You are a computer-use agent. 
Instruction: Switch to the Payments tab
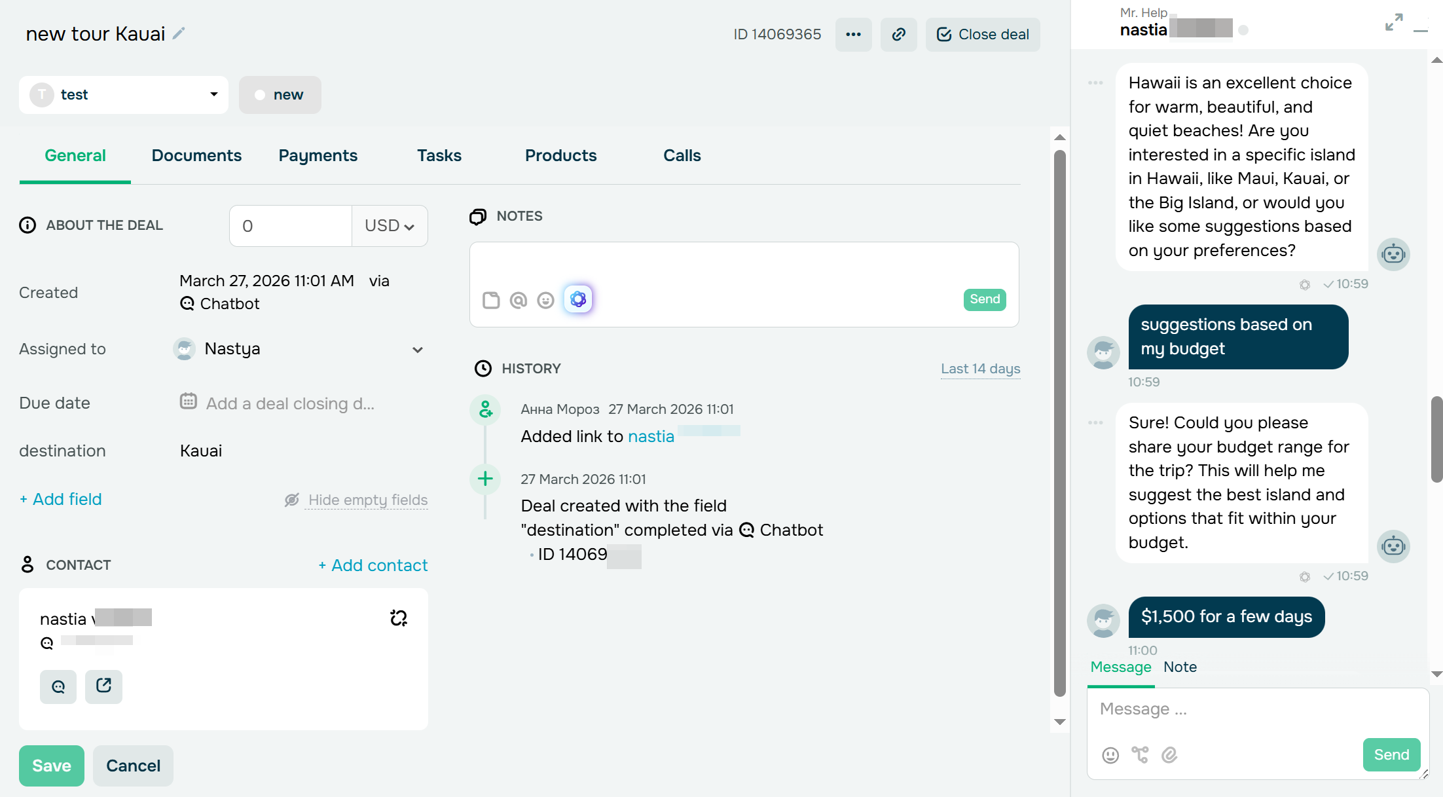(x=318, y=155)
